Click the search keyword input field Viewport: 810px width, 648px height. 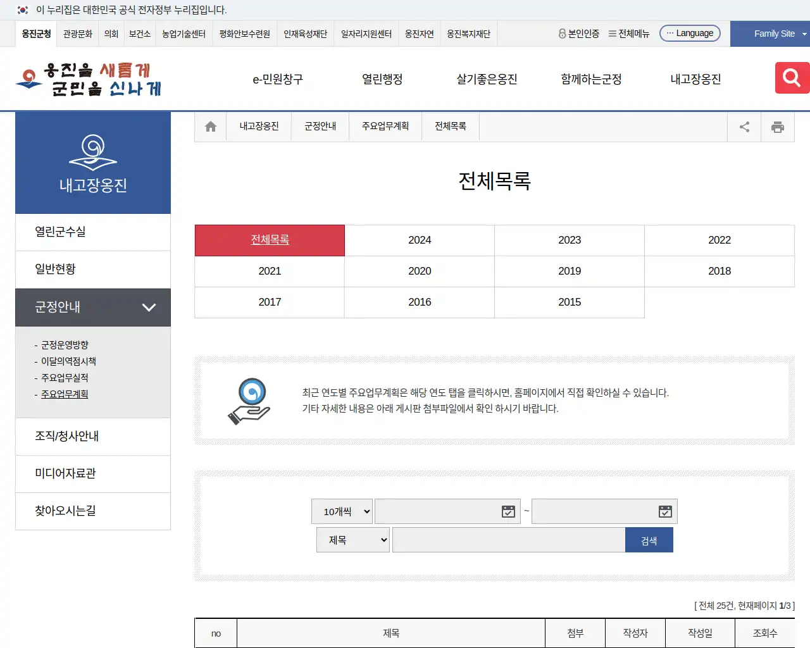[506, 539]
